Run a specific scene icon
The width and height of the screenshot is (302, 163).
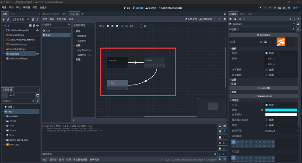pyautogui.click(x=284, y=8)
